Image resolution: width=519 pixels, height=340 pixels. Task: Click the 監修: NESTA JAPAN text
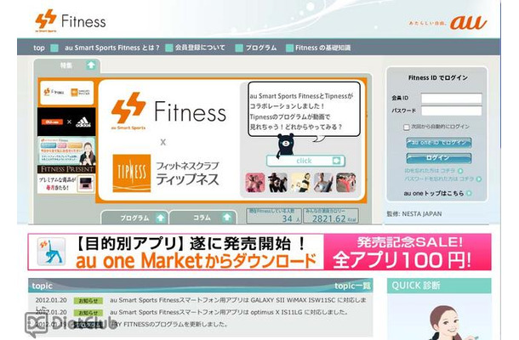point(414,213)
